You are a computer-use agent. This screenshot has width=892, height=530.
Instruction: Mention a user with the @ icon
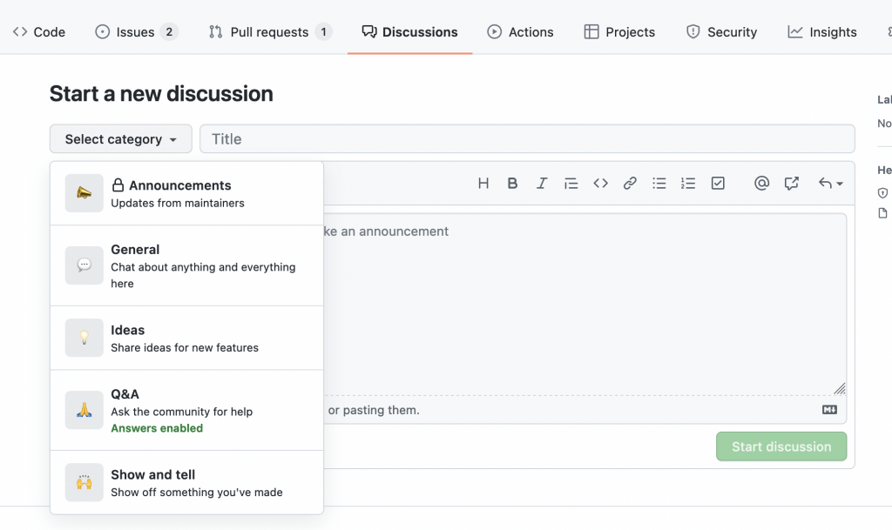761,183
